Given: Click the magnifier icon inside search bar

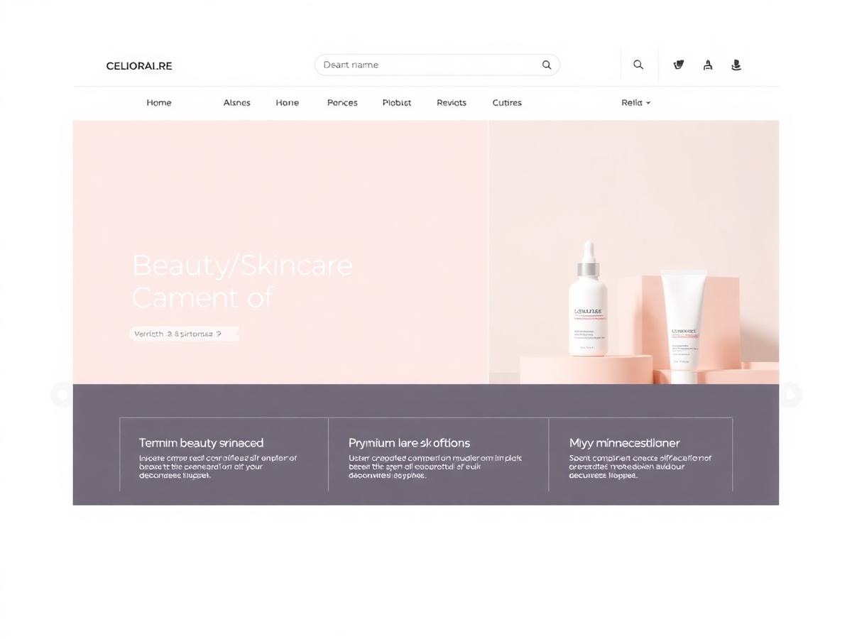Looking at the screenshot, I should pos(547,65).
